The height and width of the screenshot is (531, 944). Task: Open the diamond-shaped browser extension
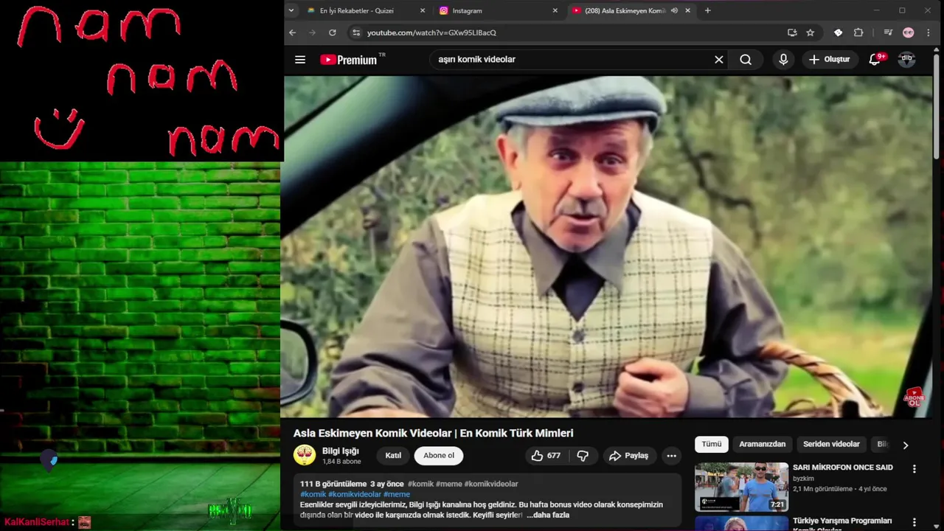click(839, 32)
